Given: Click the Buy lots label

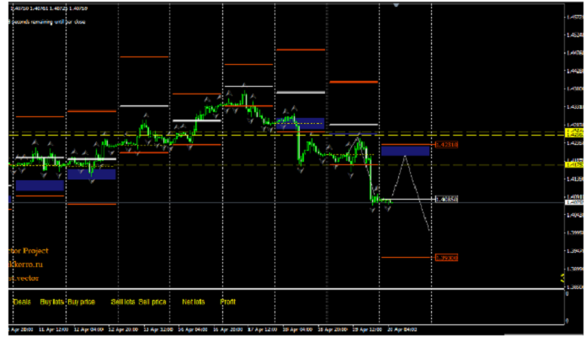Looking at the screenshot, I should pos(52,301).
